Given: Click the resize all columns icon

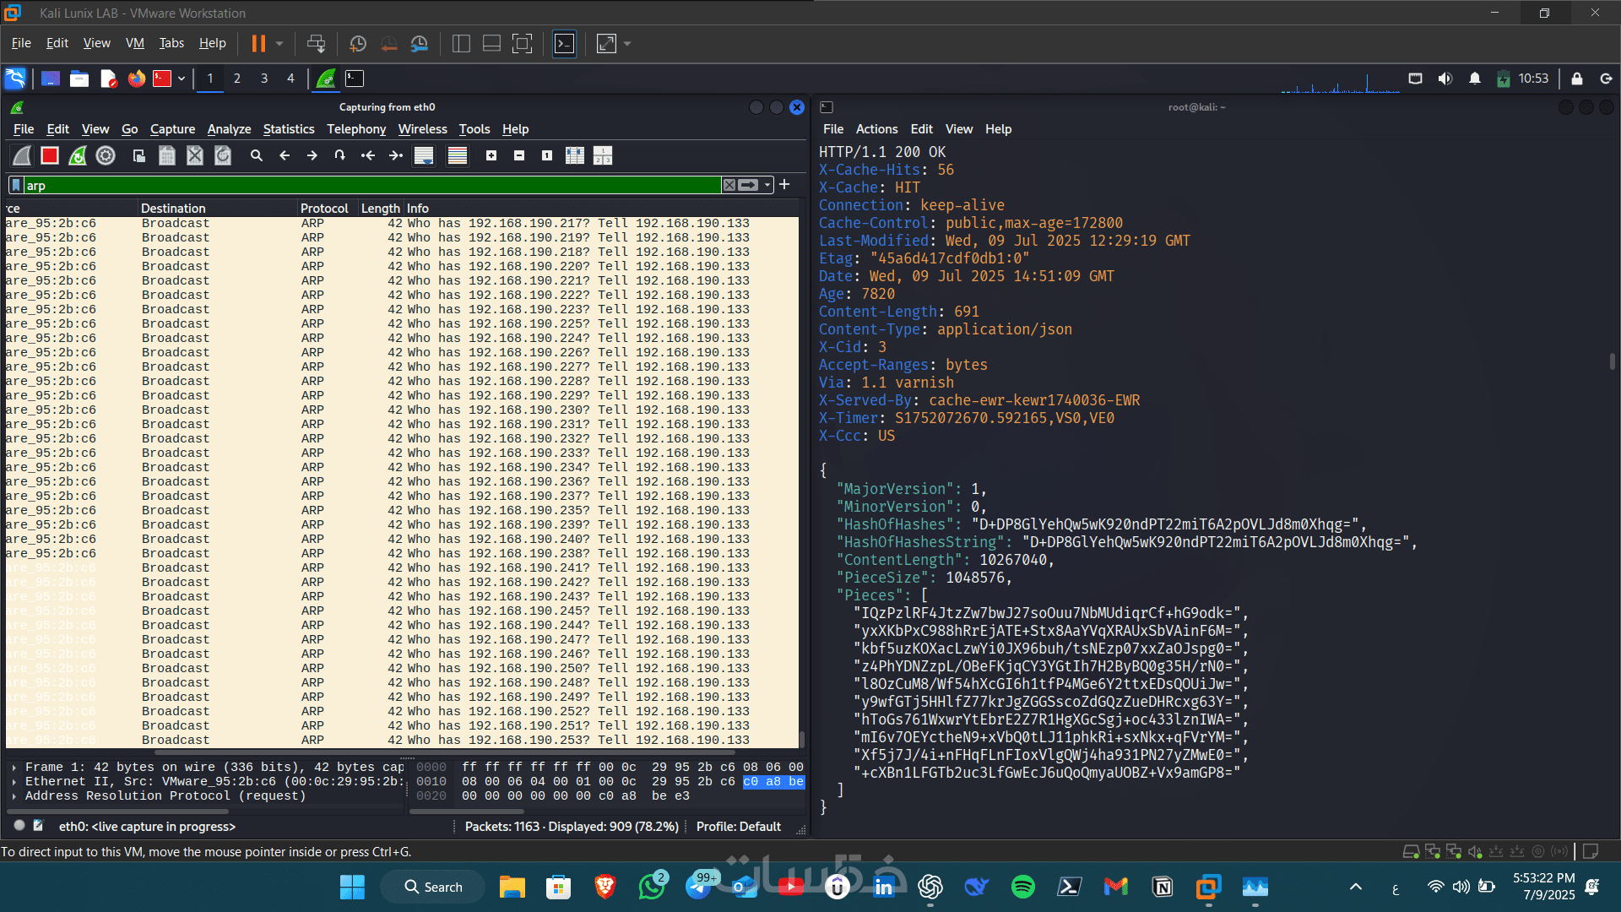Looking at the screenshot, I should click(x=575, y=155).
